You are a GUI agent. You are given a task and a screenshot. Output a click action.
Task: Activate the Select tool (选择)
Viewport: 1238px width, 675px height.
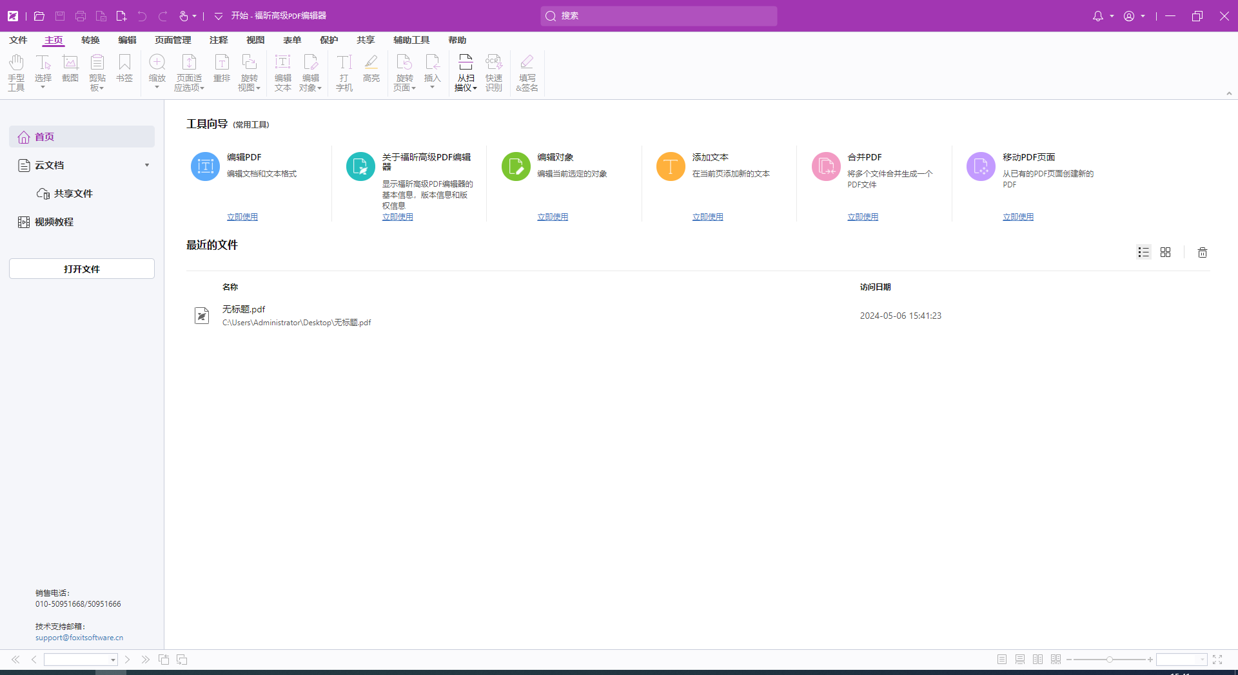43,72
